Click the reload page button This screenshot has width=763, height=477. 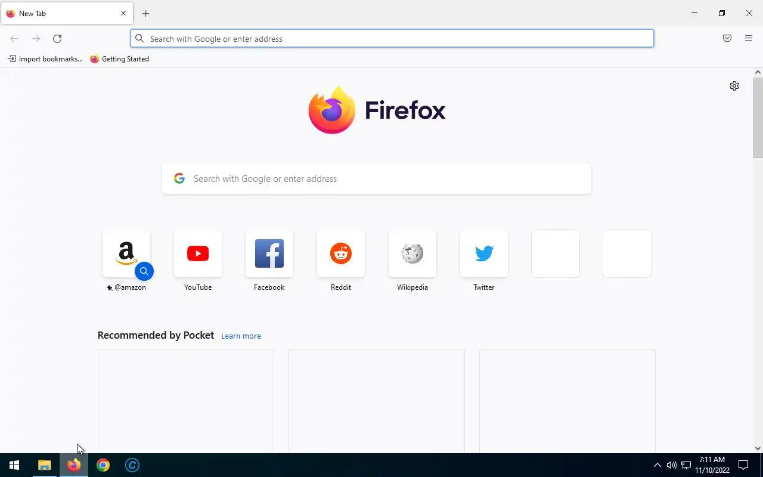click(57, 39)
